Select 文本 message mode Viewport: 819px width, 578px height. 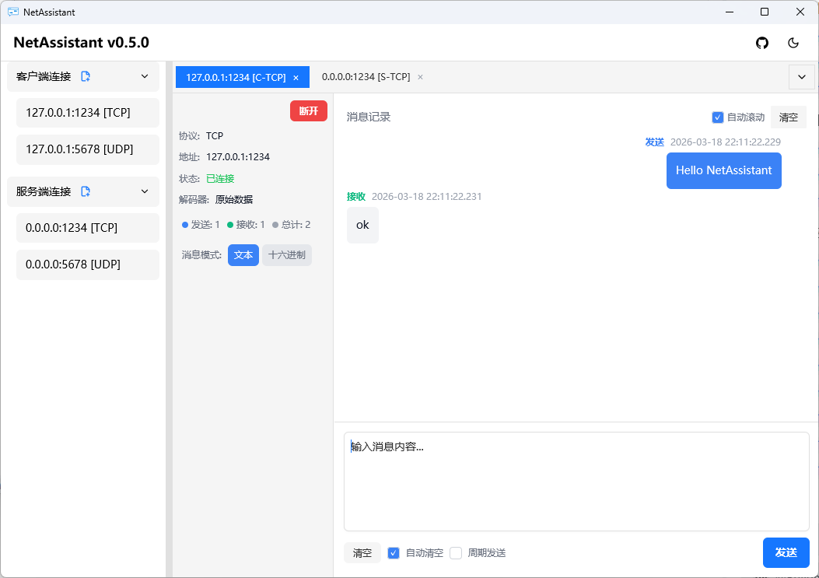[x=243, y=254]
